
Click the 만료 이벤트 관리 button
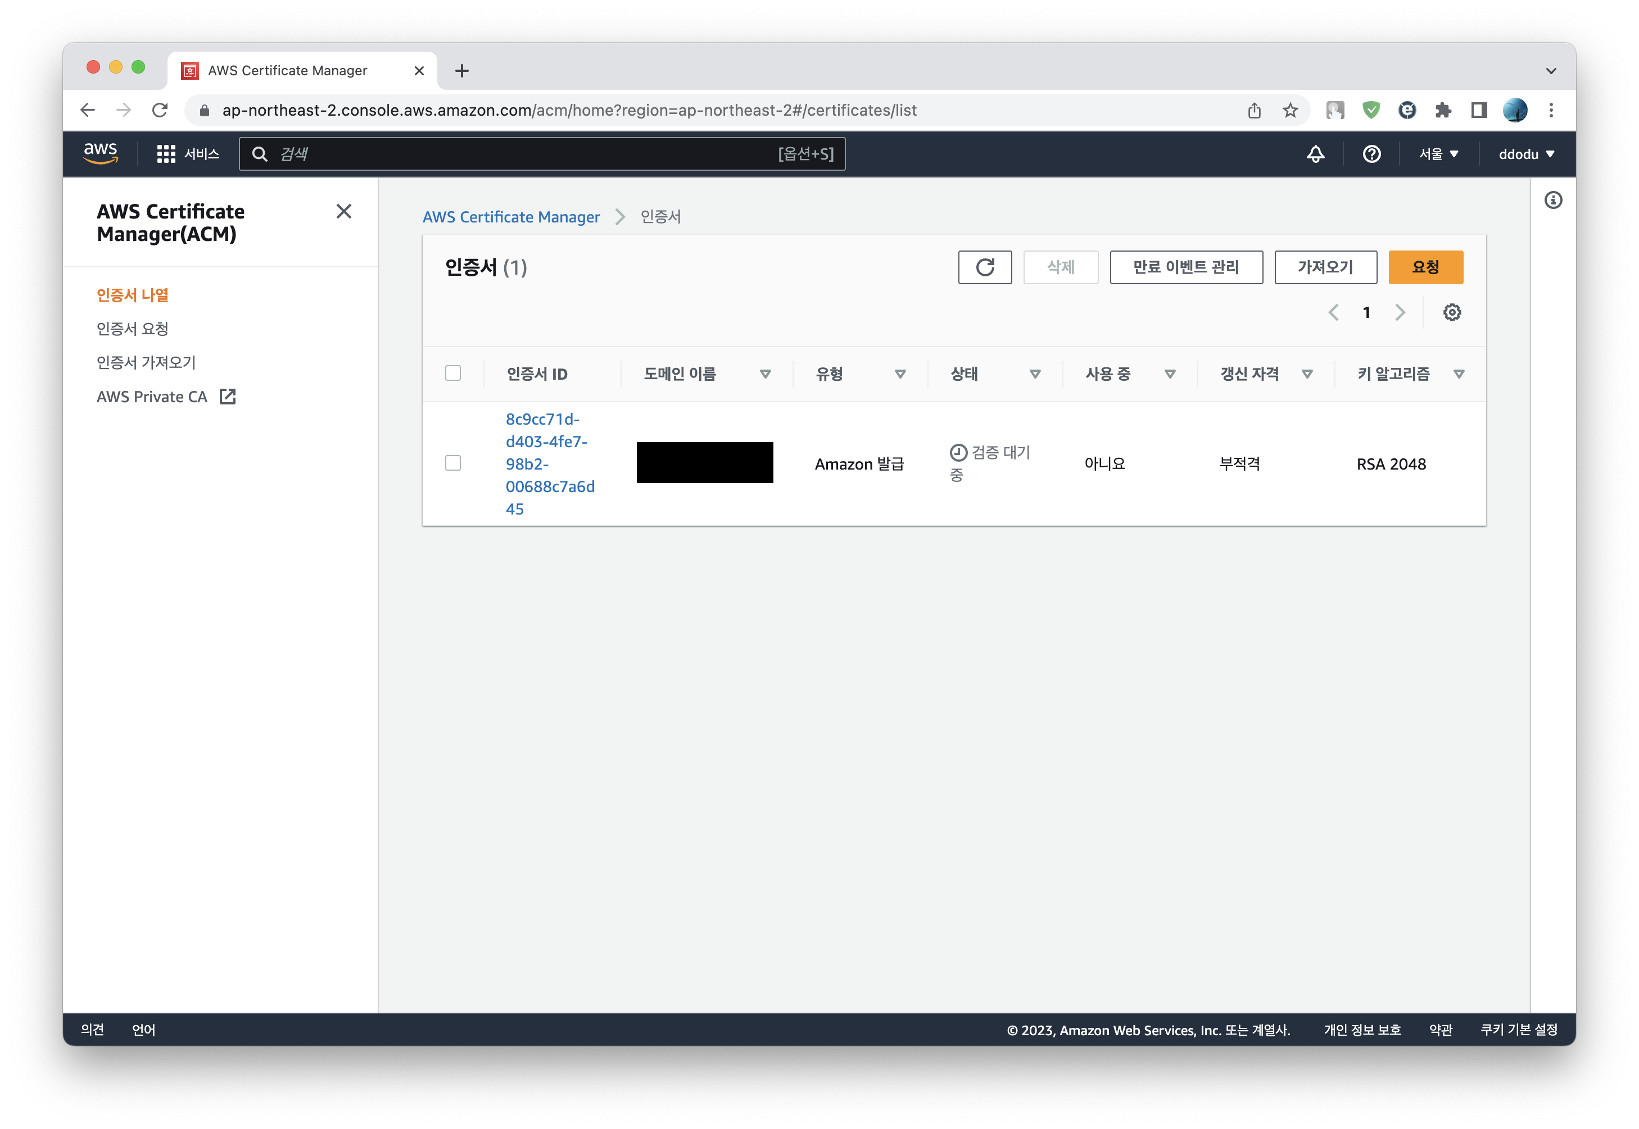1185,267
